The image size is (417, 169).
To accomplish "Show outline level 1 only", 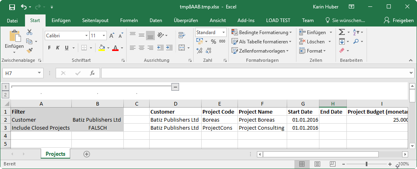I will pyautogui.click(x=6, y=87).
